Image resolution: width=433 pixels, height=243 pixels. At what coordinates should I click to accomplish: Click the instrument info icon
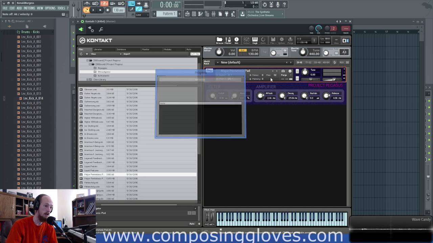tap(290, 71)
